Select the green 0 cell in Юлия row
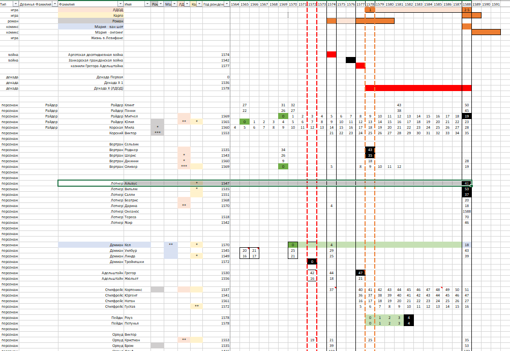Screen dimensions: 510x351 [245, 122]
